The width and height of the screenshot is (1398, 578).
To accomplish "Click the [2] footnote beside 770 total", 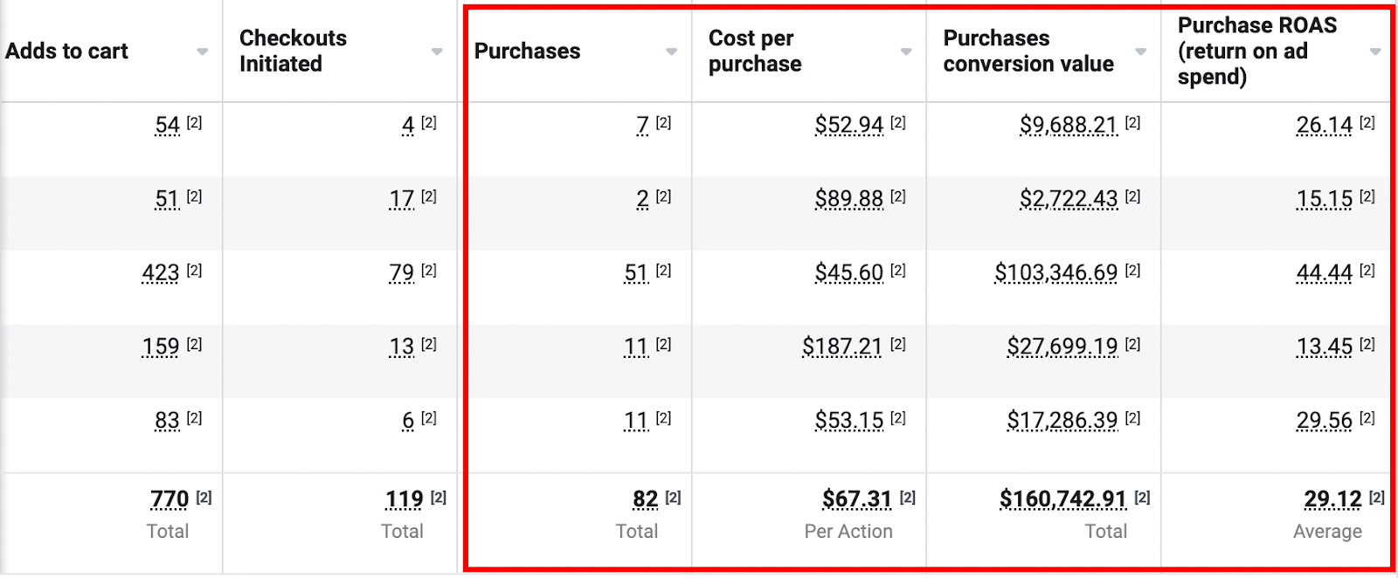I will (x=204, y=498).
